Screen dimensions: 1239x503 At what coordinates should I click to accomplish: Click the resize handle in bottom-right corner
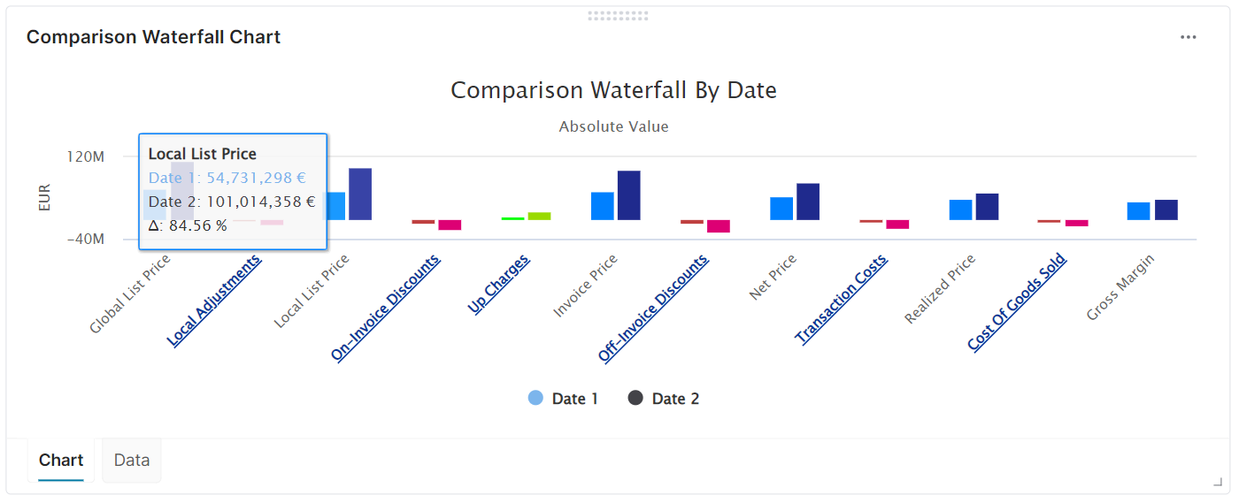1216,482
